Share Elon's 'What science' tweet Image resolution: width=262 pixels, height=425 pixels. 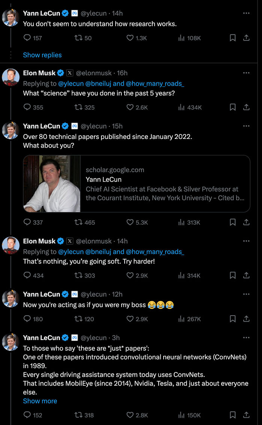(246, 107)
